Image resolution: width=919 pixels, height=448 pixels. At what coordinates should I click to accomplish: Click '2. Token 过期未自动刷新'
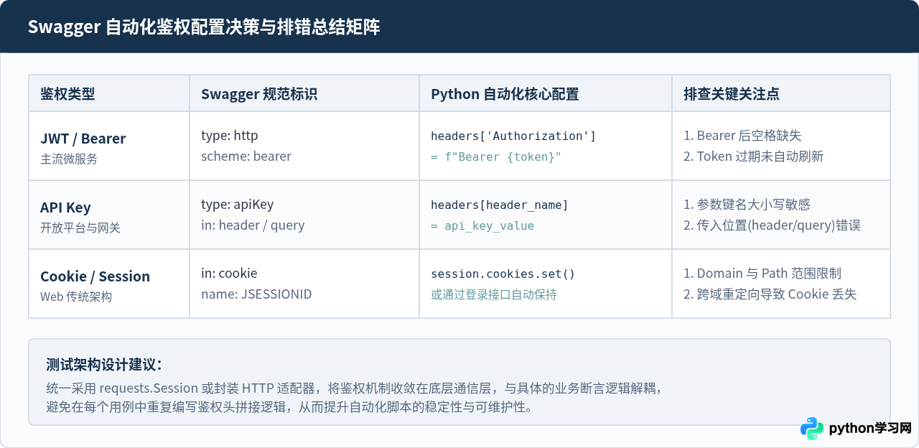753,156
